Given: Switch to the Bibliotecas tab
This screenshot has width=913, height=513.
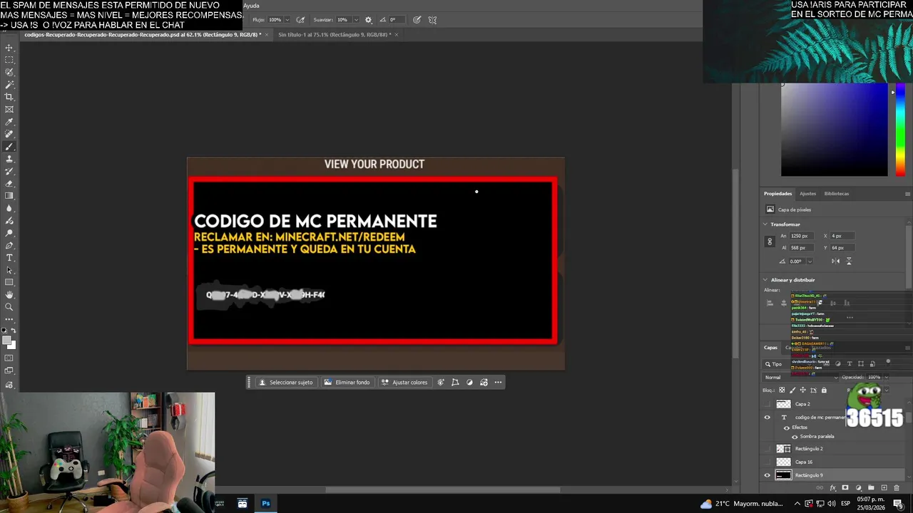Looking at the screenshot, I should click(837, 194).
